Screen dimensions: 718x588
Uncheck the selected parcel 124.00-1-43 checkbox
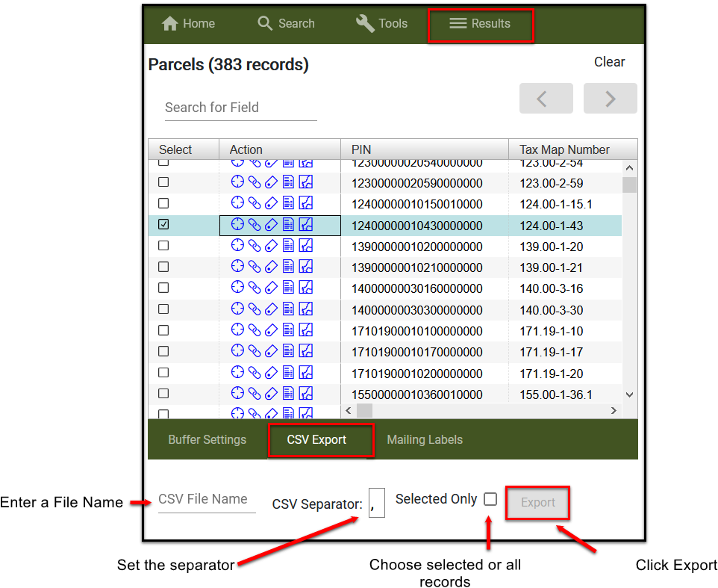(163, 224)
